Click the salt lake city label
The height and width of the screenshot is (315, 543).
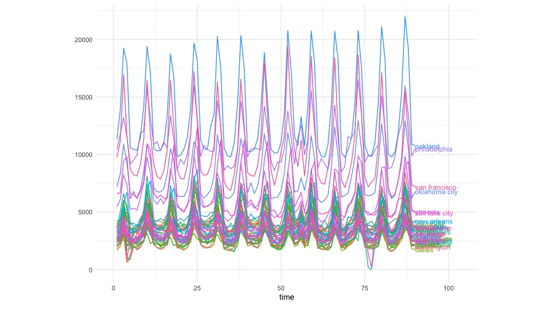pyautogui.click(x=434, y=213)
